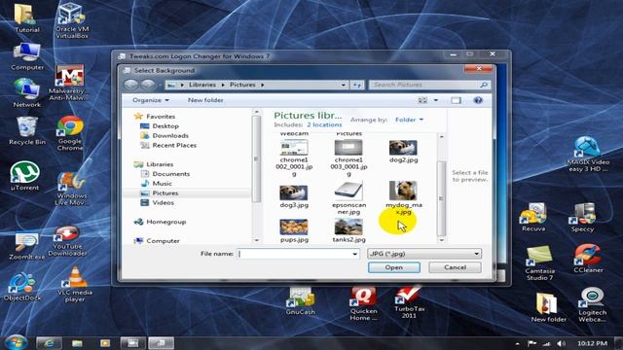This screenshot has width=623, height=350.
Task: Select the tanks2.jpg thumbnail
Action: tap(348, 227)
